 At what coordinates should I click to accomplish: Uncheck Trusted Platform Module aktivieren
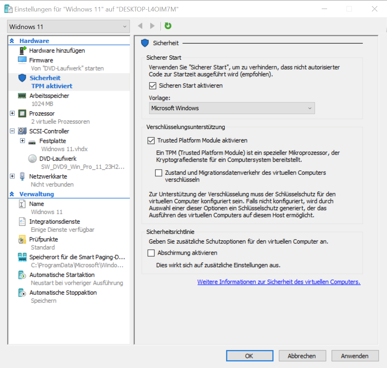point(151,140)
